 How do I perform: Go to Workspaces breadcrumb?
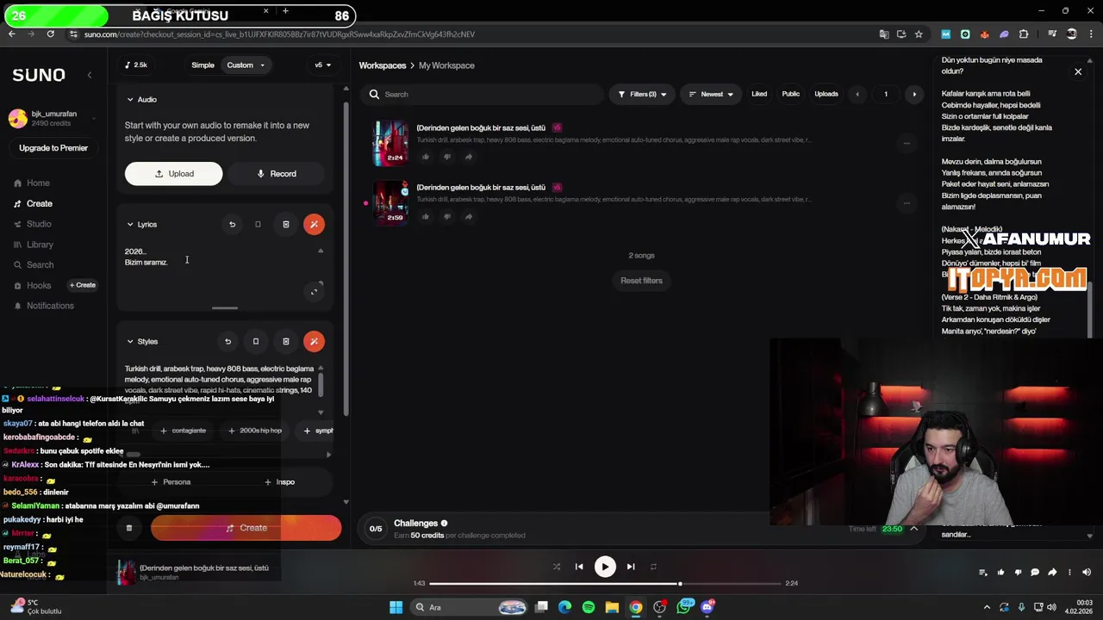[x=383, y=65]
